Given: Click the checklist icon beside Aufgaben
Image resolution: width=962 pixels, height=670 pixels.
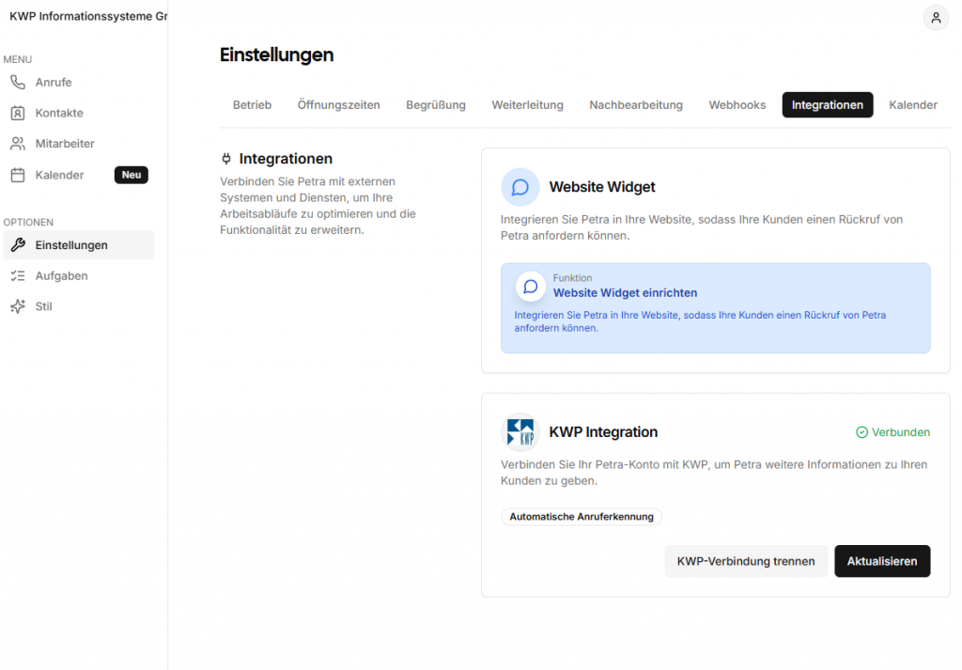Looking at the screenshot, I should pyautogui.click(x=18, y=275).
